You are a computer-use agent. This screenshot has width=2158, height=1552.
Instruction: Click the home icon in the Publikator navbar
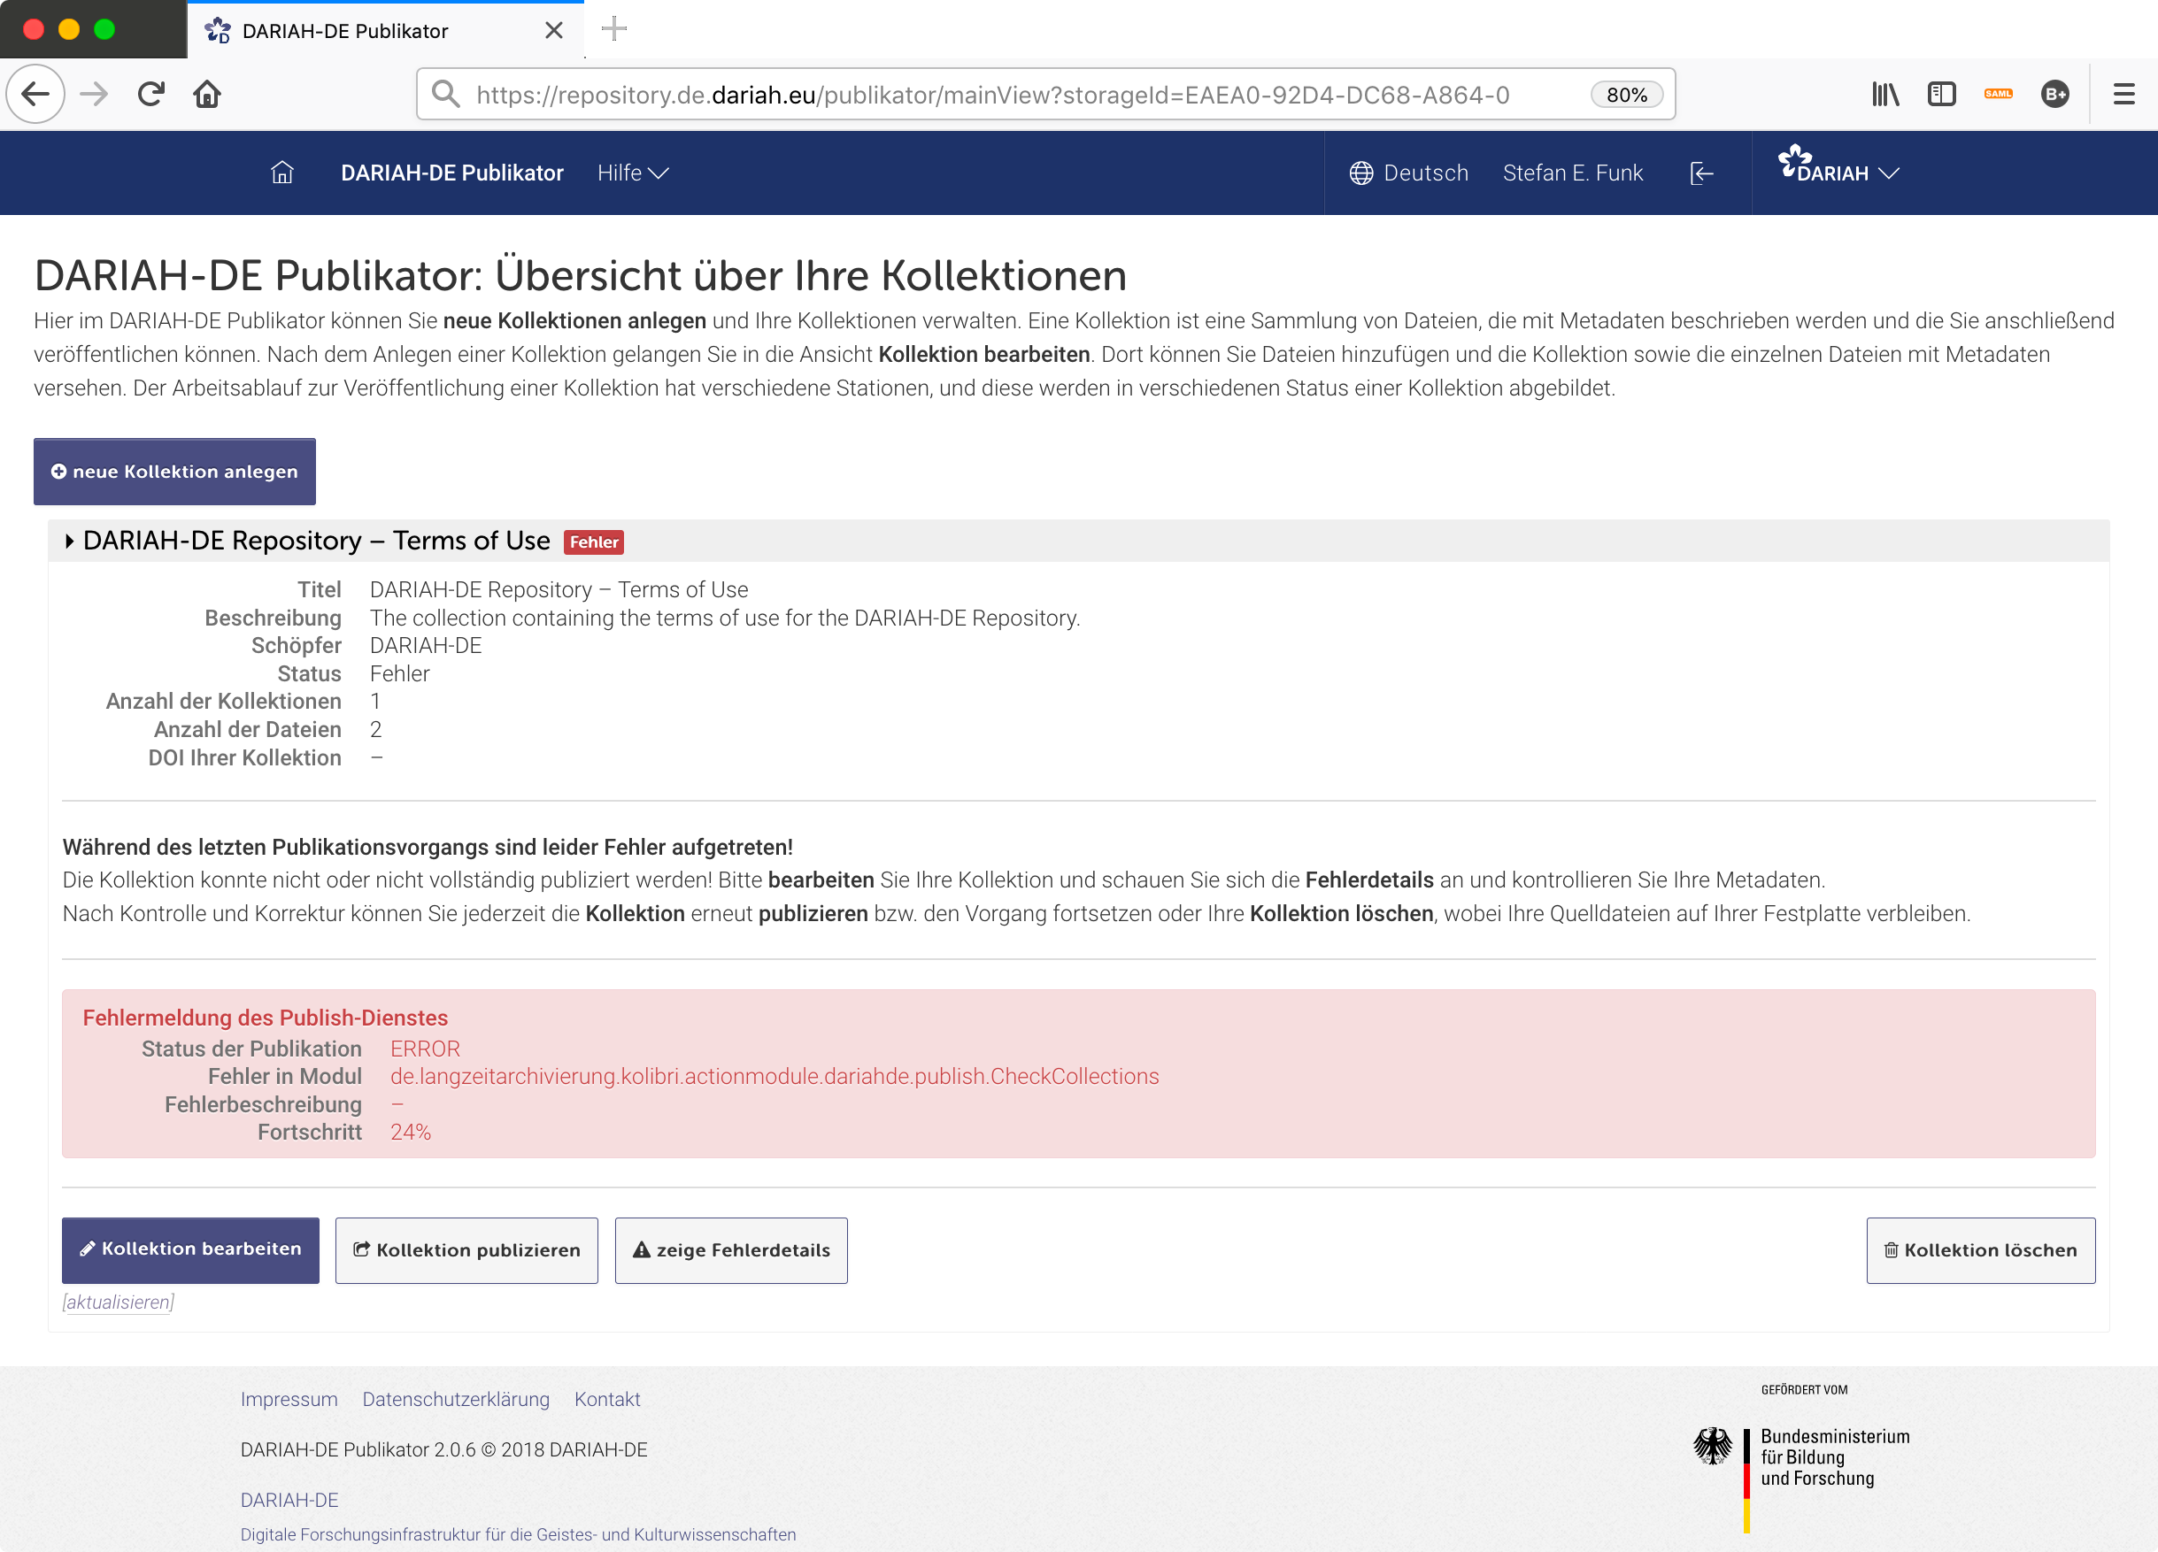tap(281, 173)
